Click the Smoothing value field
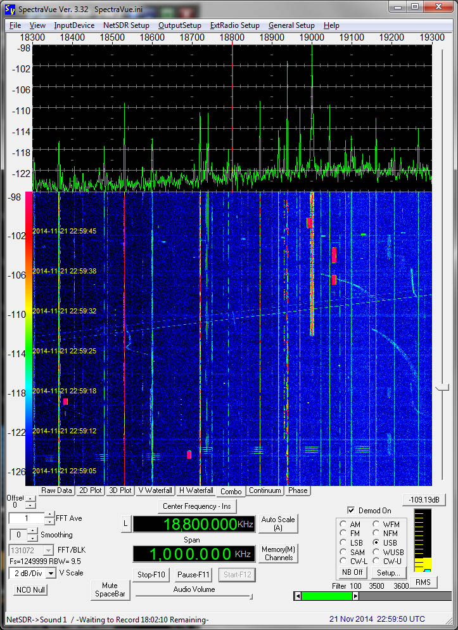Screen dimensions: 458x630 tap(18, 535)
